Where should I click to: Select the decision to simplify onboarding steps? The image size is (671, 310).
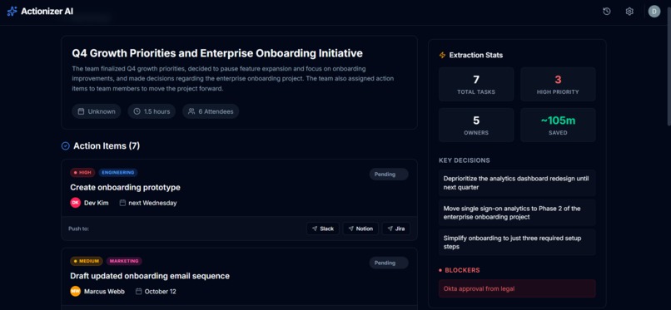point(517,242)
